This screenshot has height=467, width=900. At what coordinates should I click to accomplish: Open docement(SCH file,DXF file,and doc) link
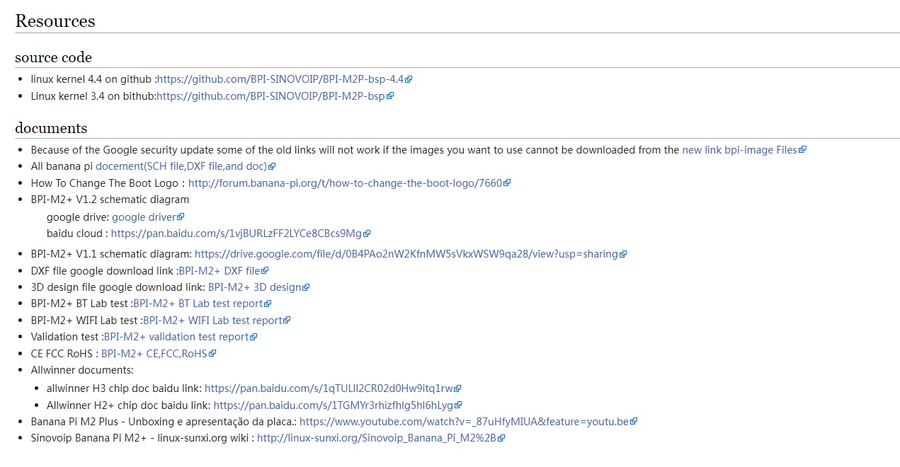point(181,166)
